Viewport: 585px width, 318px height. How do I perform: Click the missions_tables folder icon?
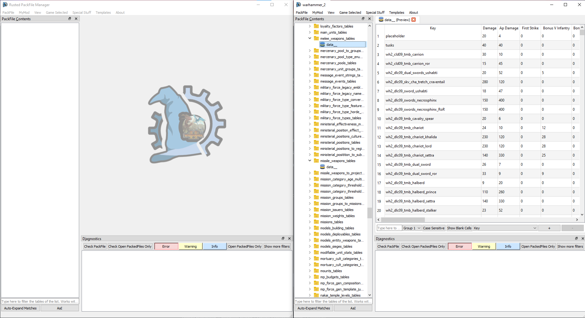(x=316, y=222)
